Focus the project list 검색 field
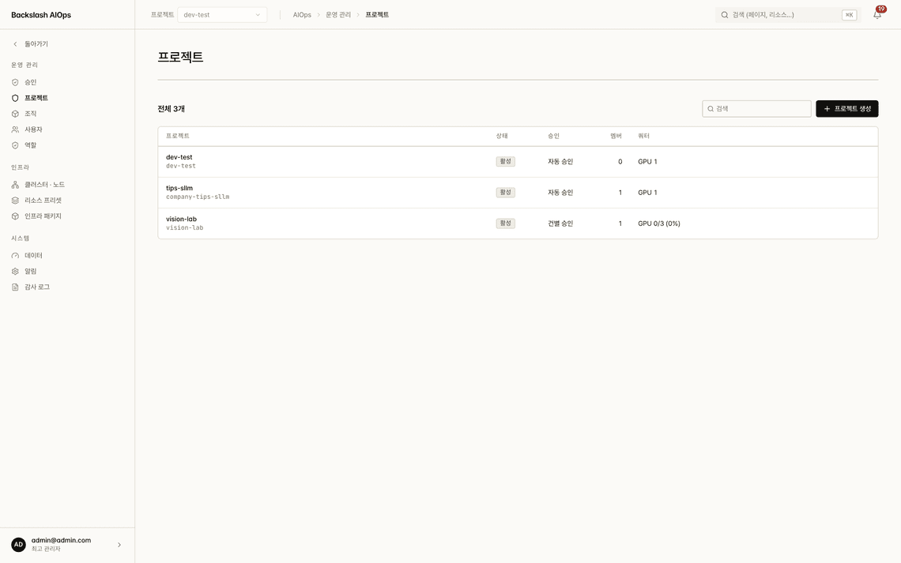Viewport: 901px width, 563px height. [756, 109]
